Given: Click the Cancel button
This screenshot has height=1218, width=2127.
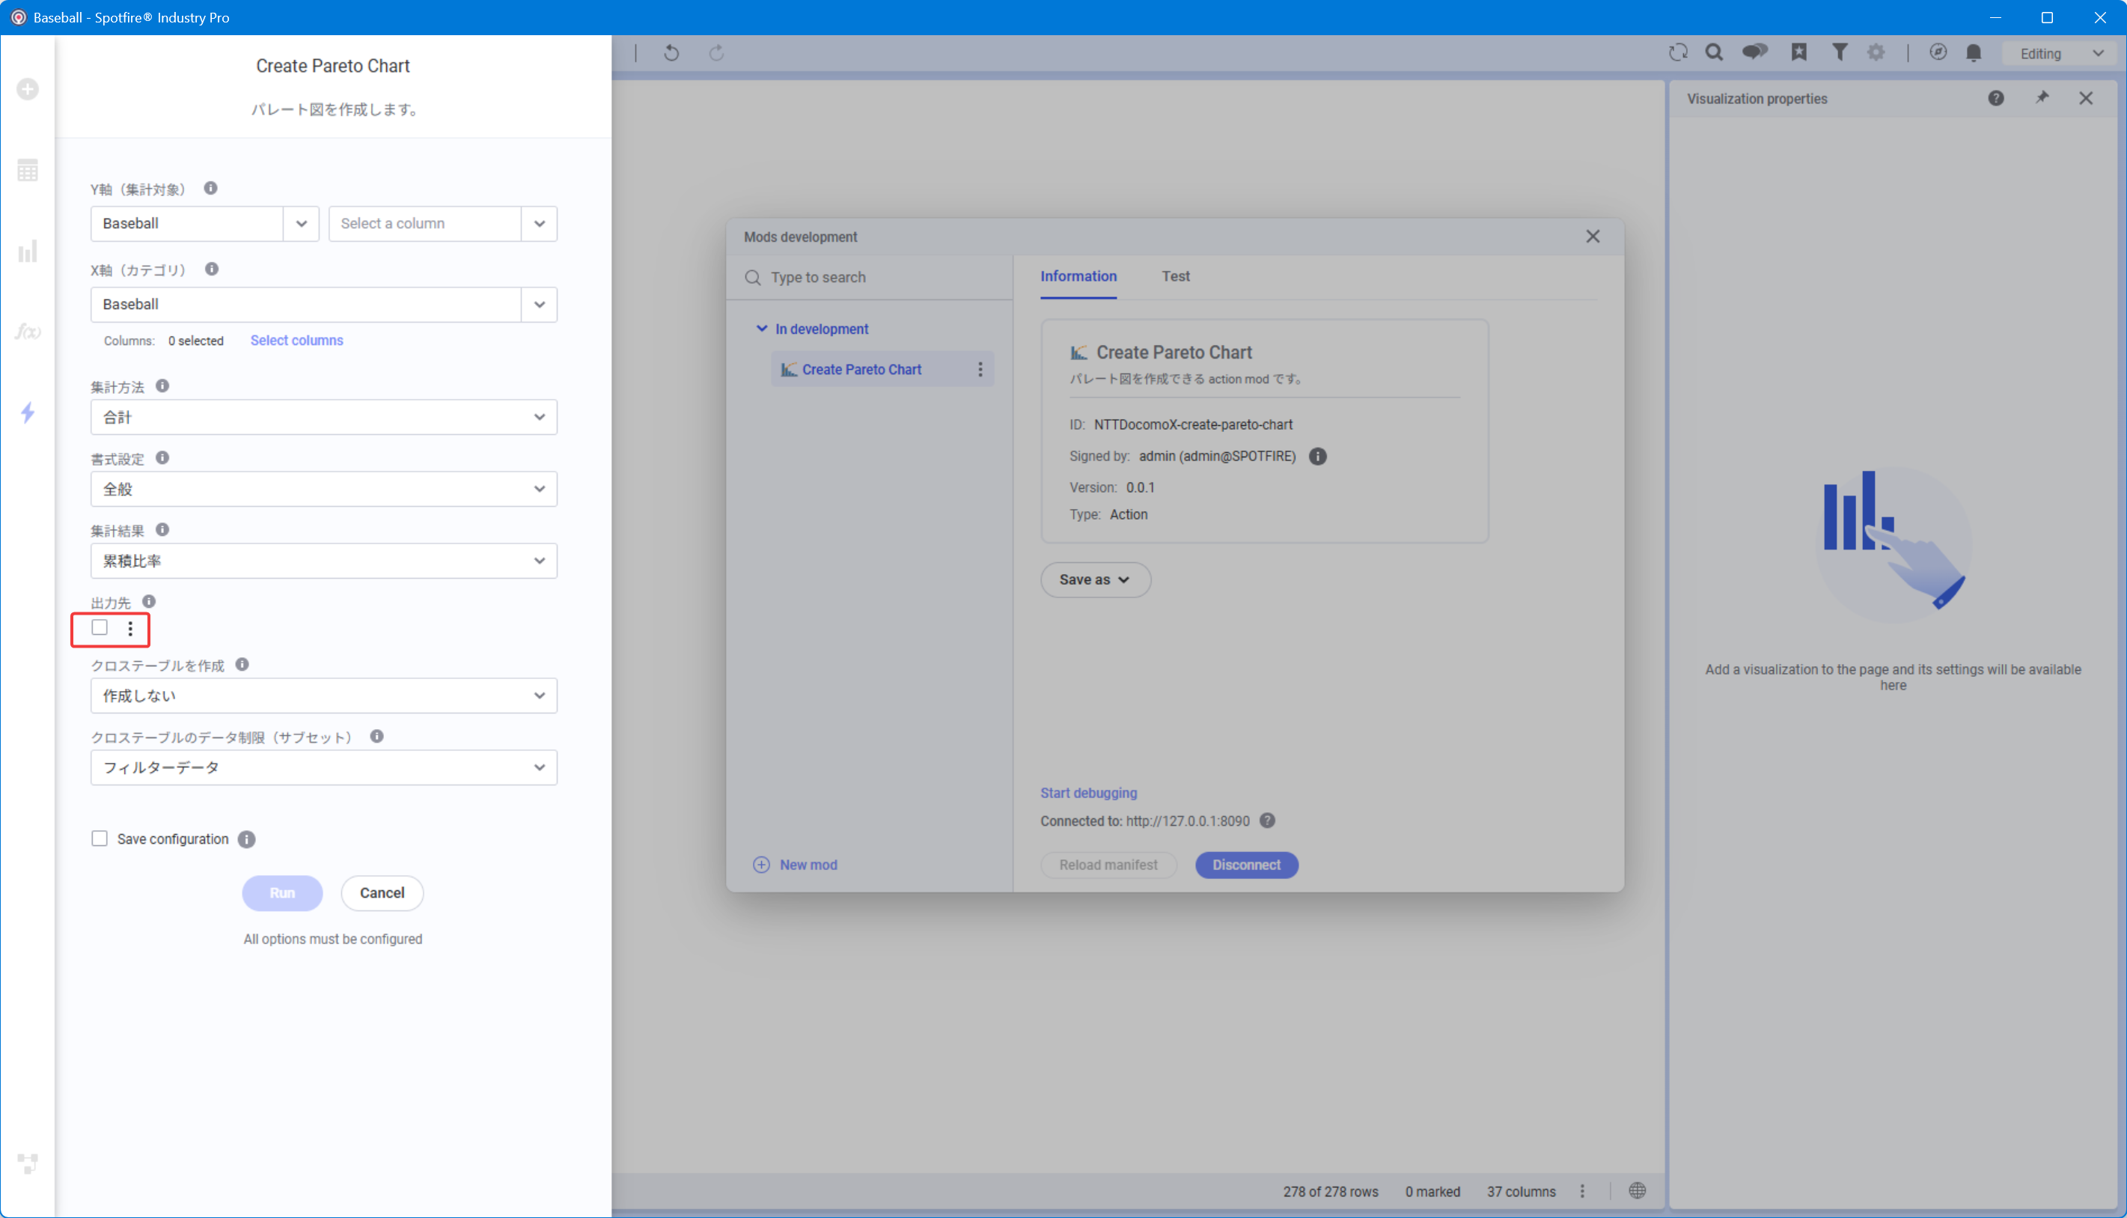Looking at the screenshot, I should coord(382,893).
